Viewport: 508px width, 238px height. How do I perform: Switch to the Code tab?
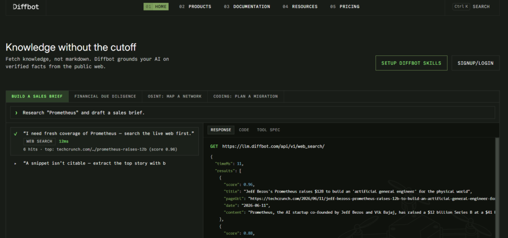tap(244, 130)
